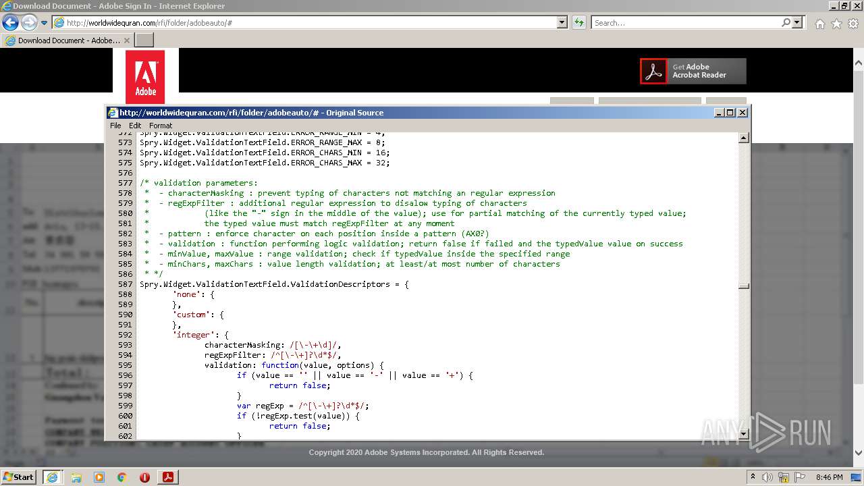Click the scroll up arrow of source viewer
The height and width of the screenshot is (486, 864).
point(744,138)
